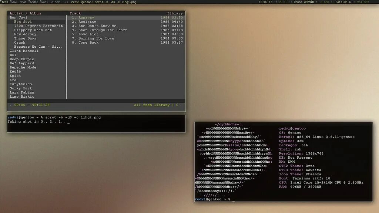The height and width of the screenshot is (213, 379).
Task: Click the 'all from library' status text
Action: pyautogui.click(x=152, y=105)
